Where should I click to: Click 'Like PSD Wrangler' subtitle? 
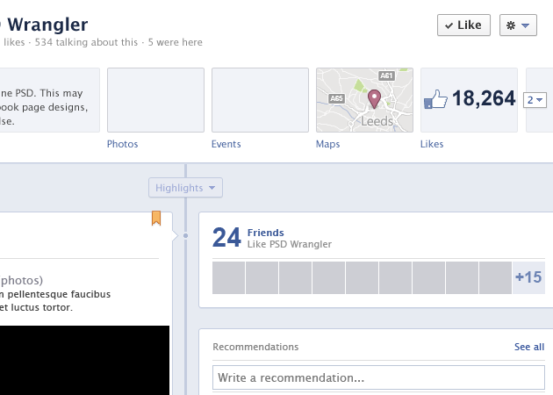coord(290,244)
